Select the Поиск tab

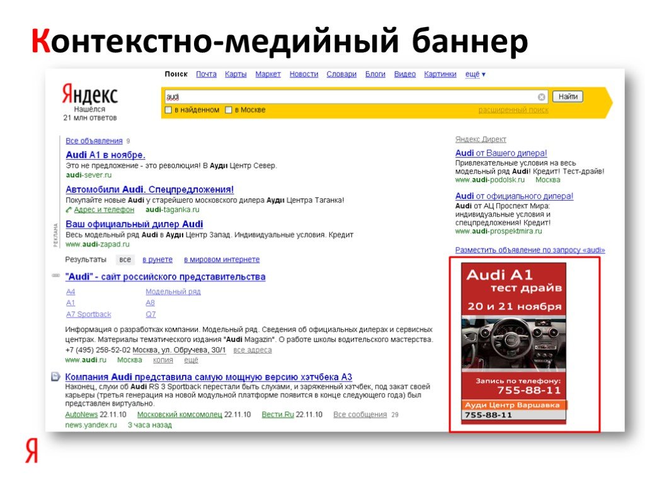pos(176,74)
